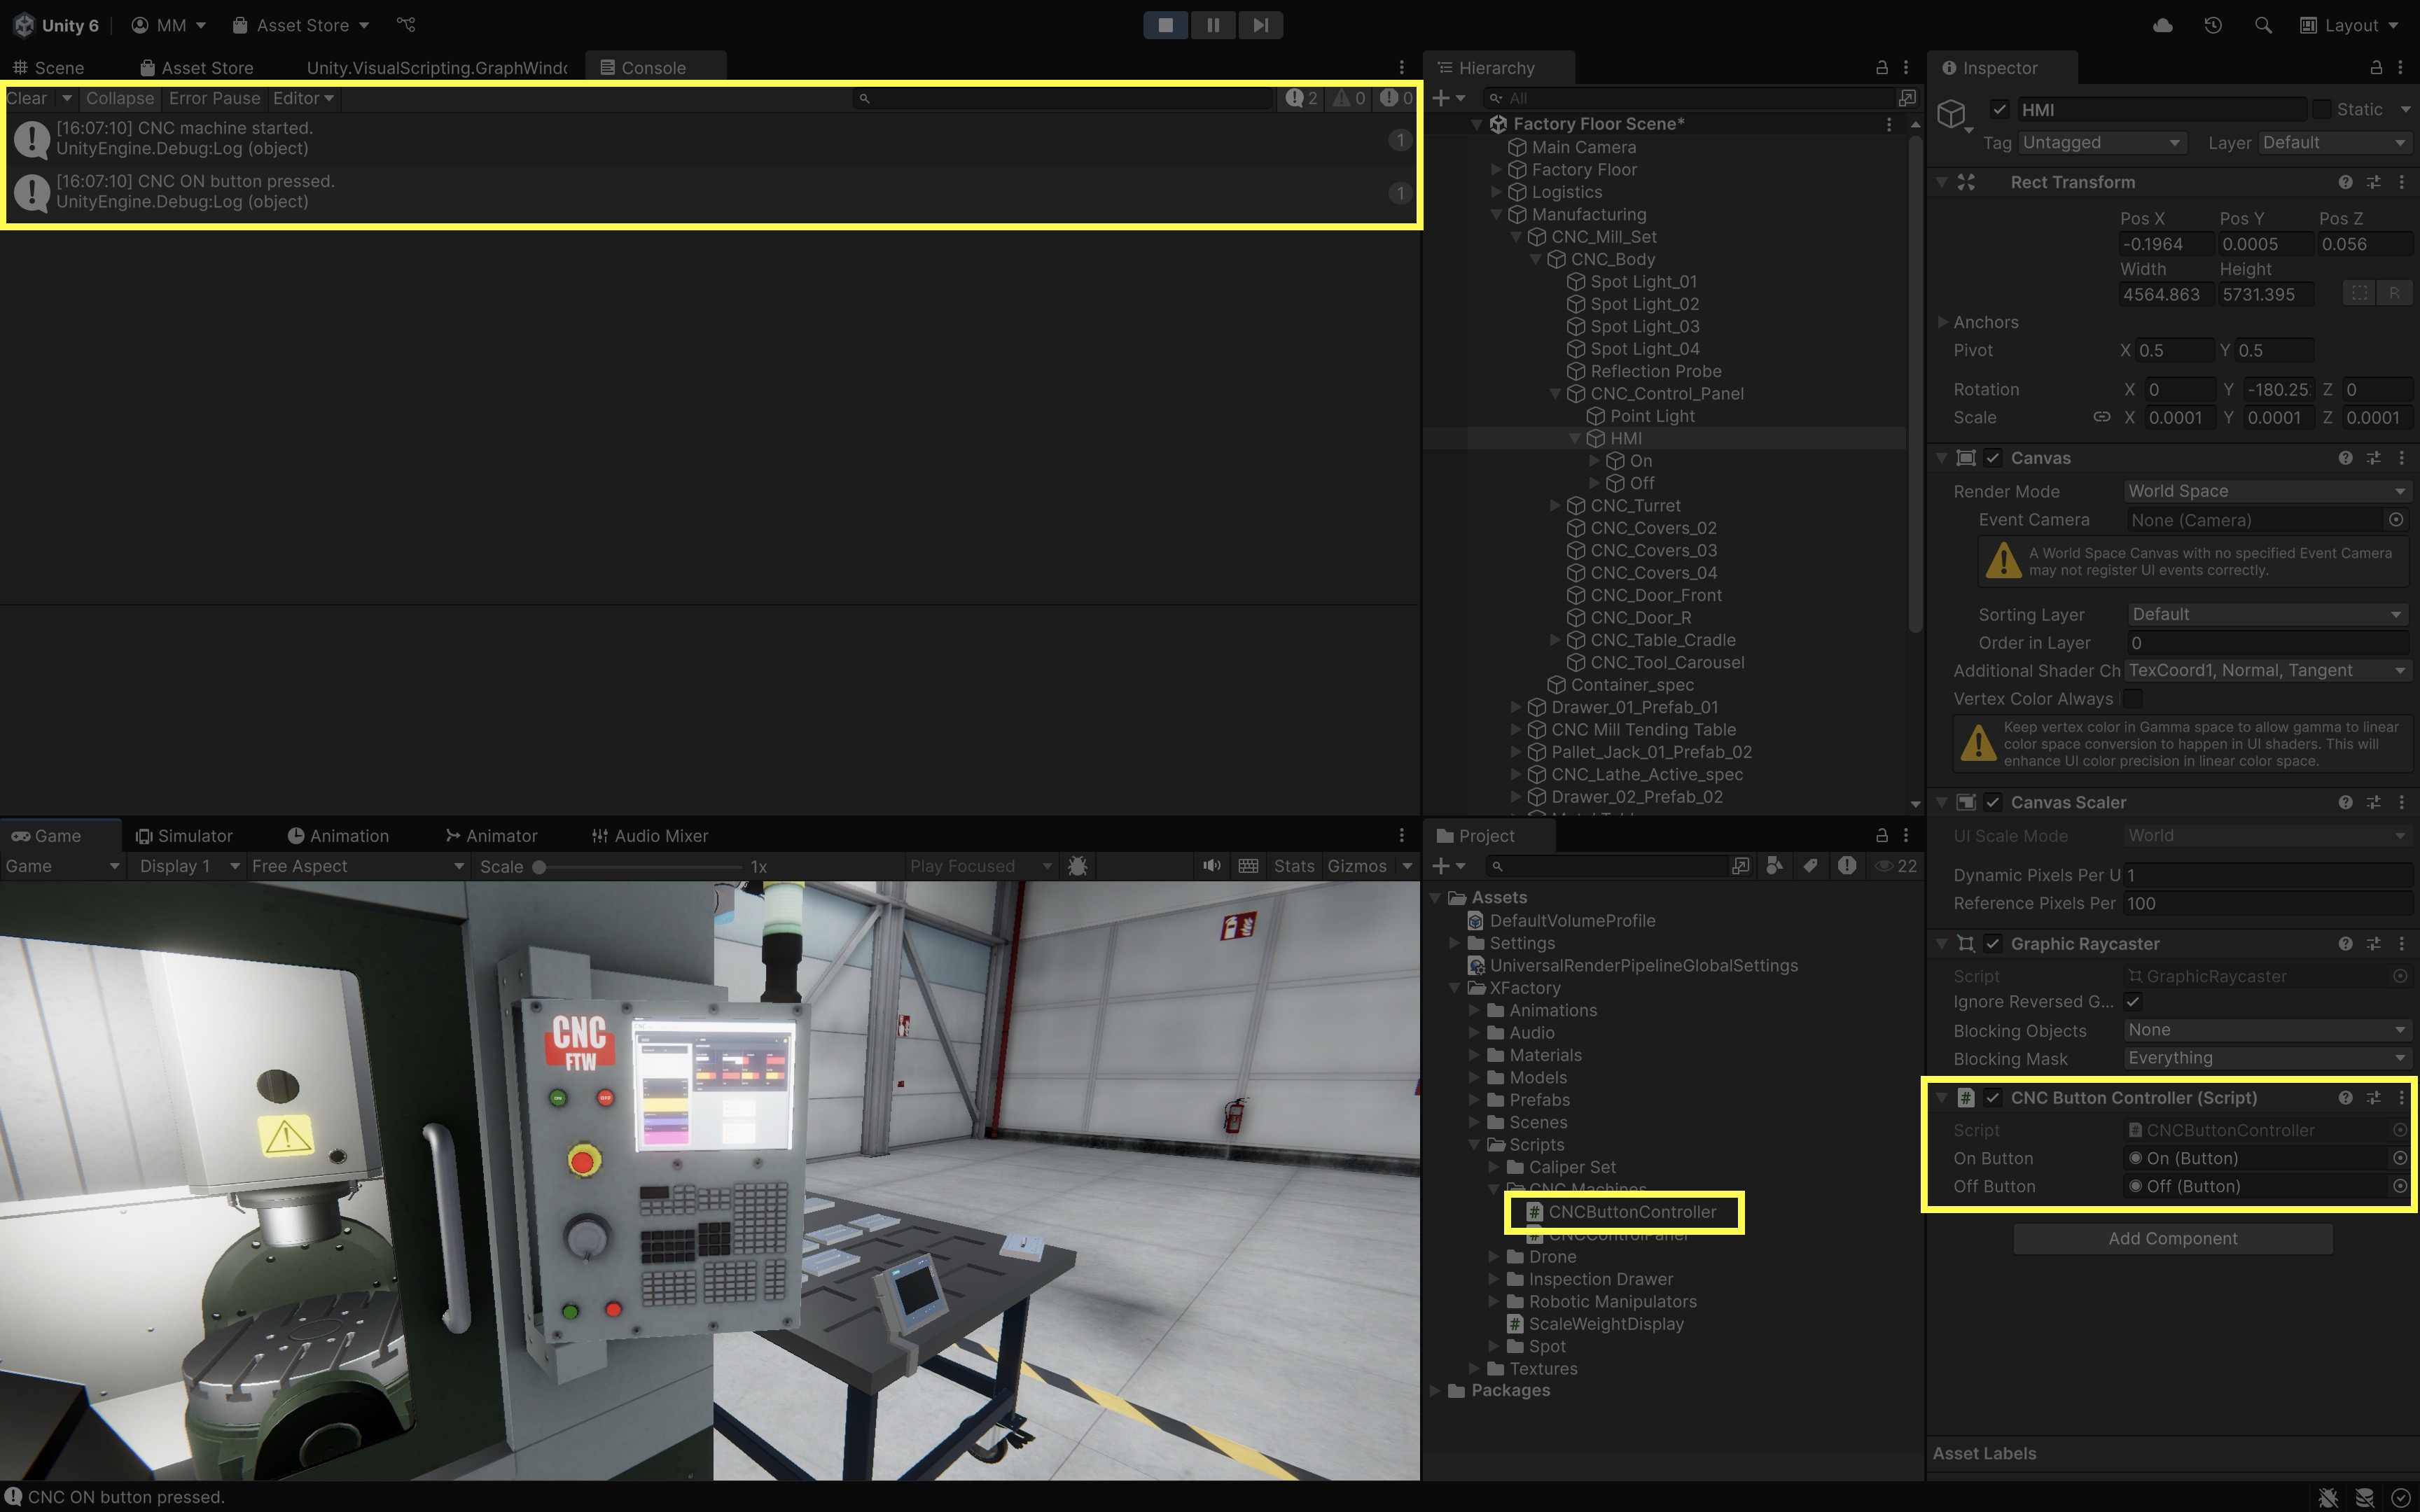The height and width of the screenshot is (1512, 2420).
Task: Open the Undo History icon
Action: (x=2213, y=25)
